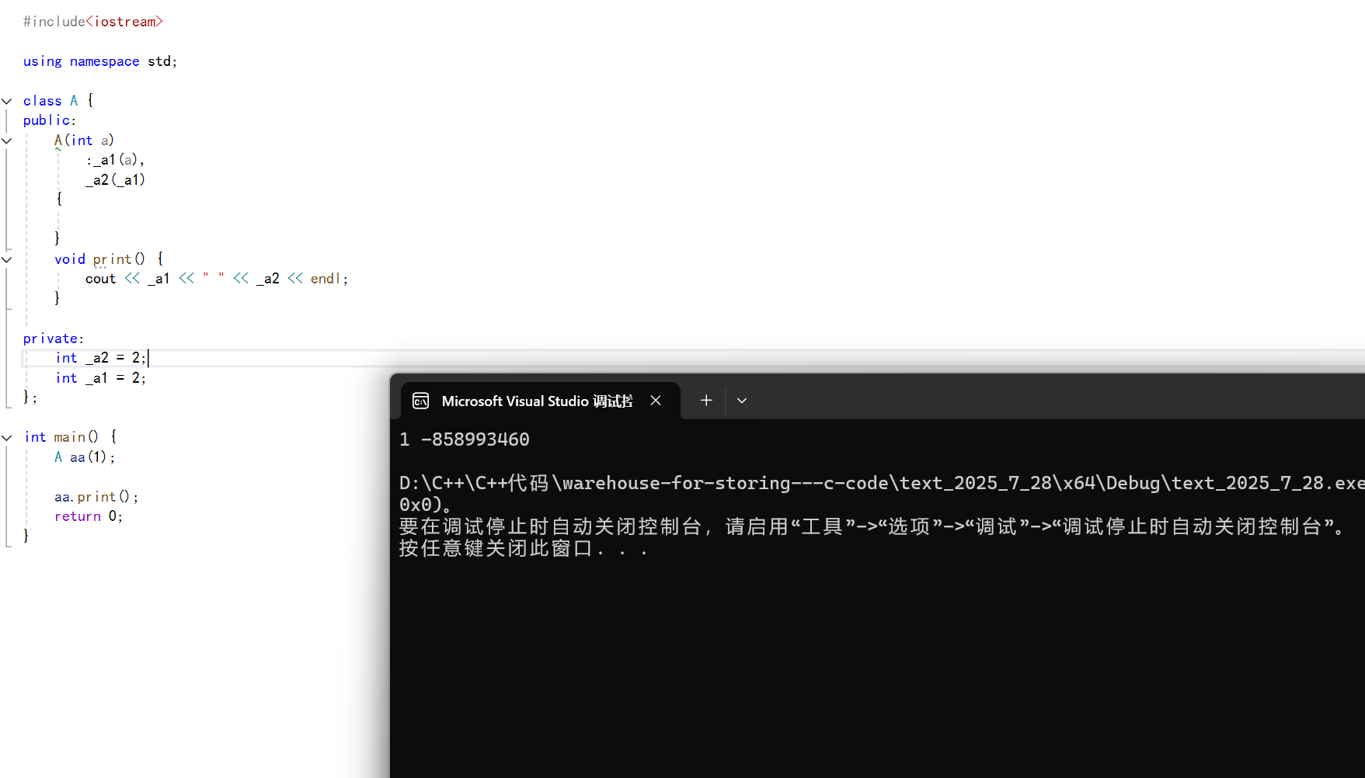This screenshot has height=778, width=1365.
Task: Click the 'return 0;' statement
Action: click(x=89, y=516)
